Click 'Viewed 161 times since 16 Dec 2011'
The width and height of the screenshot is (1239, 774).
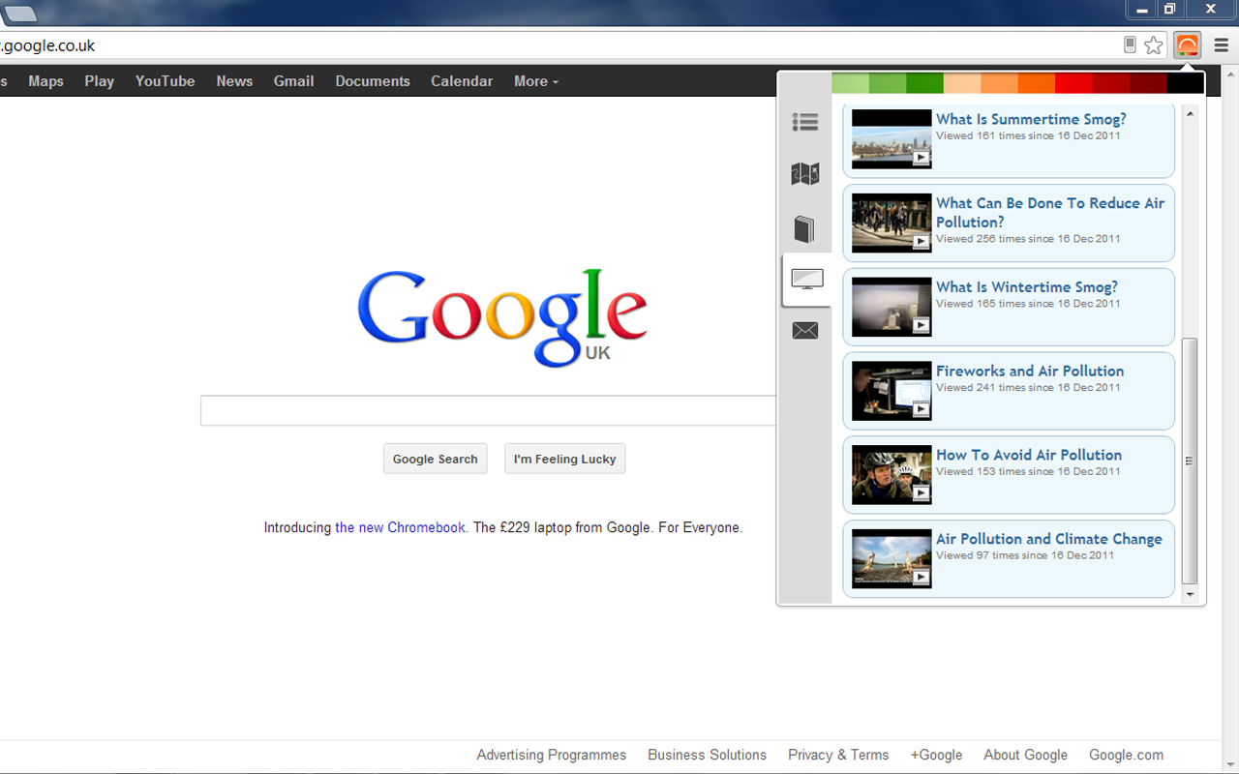pos(1028,135)
